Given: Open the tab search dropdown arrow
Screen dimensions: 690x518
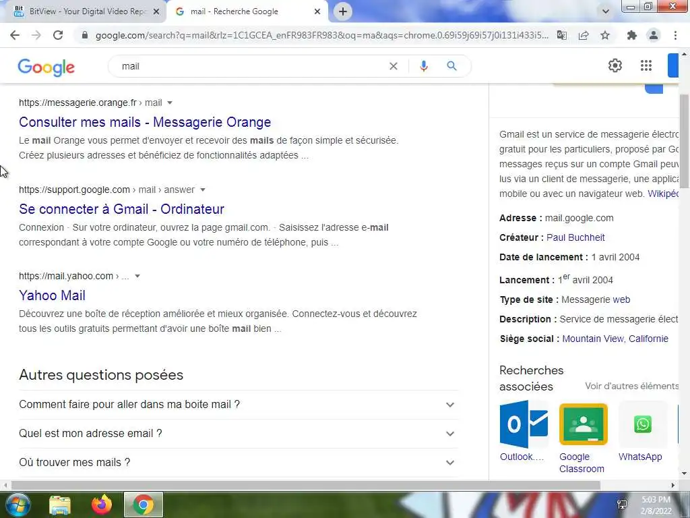Looking at the screenshot, I should click(606, 11).
